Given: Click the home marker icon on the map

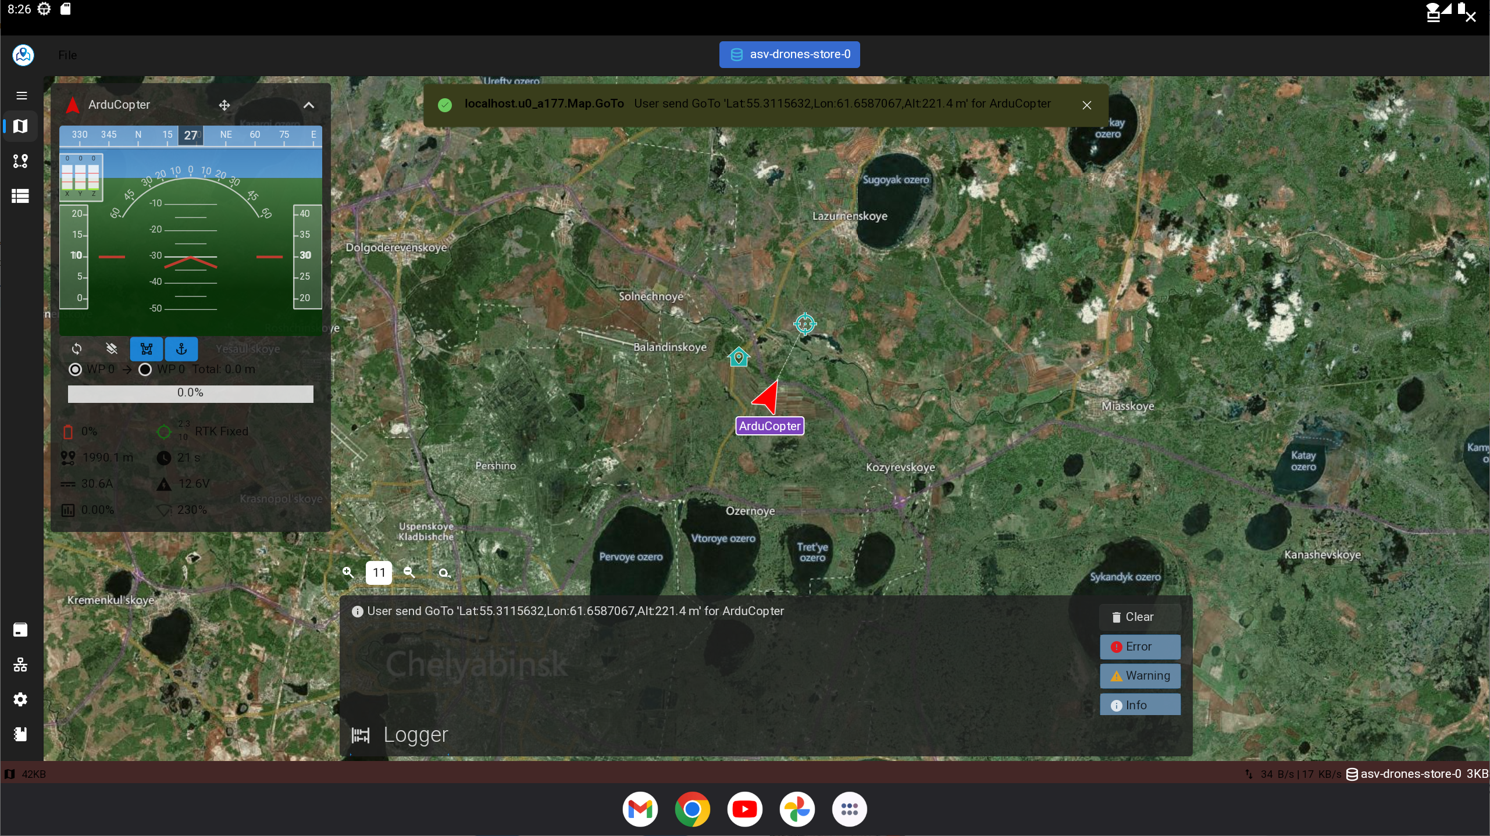Looking at the screenshot, I should click(739, 356).
